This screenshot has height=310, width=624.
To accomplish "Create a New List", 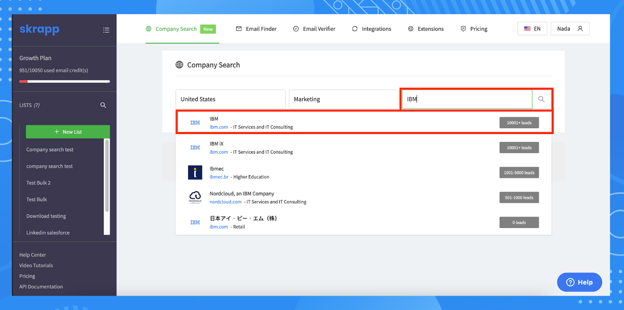I will [x=68, y=132].
